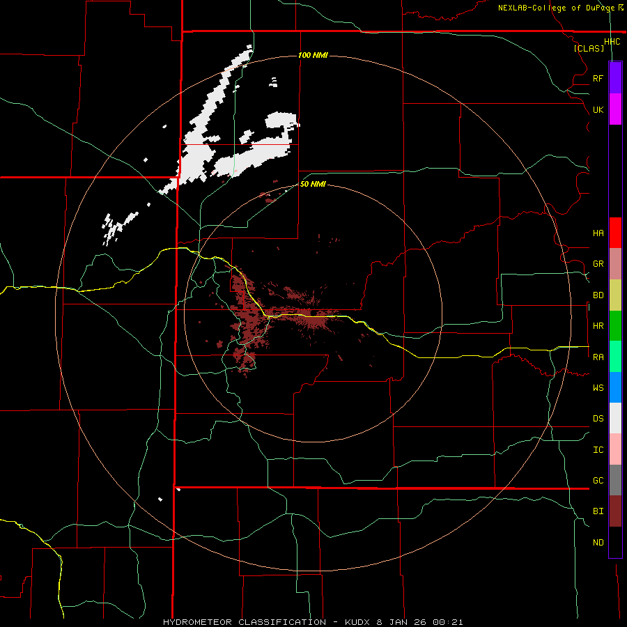Click the red HA legend swatch
This screenshot has width=627, height=627.
[x=615, y=233]
